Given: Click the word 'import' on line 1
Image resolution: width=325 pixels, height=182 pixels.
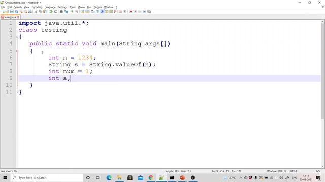Looking at the screenshot, I should [29, 23].
